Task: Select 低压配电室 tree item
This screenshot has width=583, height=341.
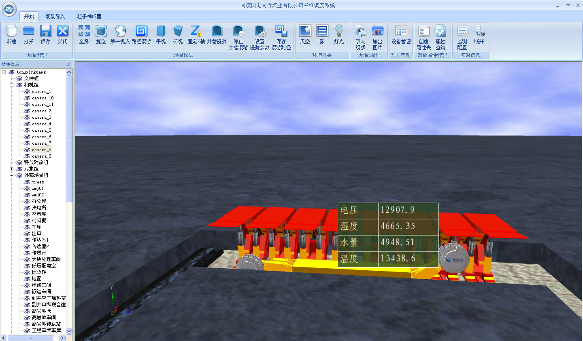Action: 44,266
